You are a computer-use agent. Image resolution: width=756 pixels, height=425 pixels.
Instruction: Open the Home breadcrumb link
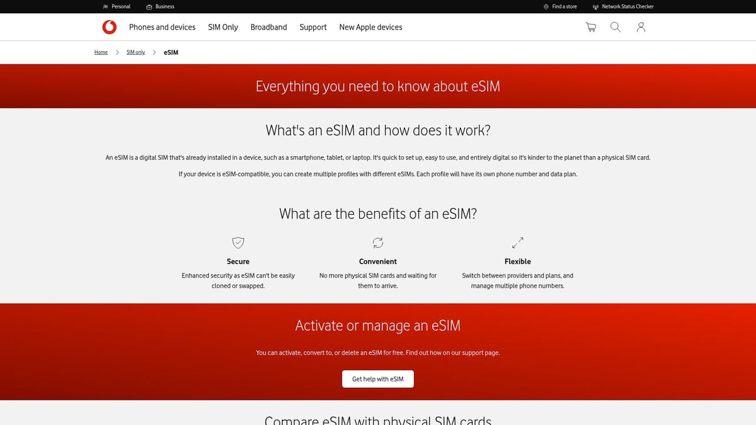pyautogui.click(x=101, y=52)
